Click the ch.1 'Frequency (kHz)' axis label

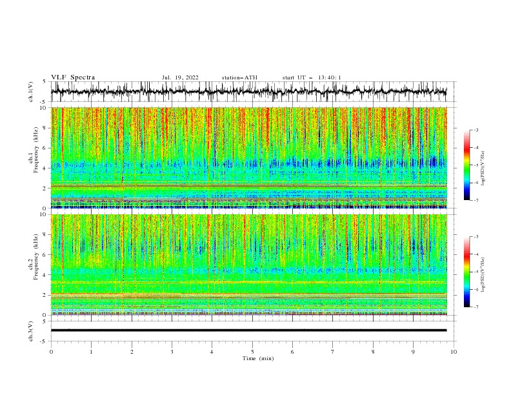(35, 150)
